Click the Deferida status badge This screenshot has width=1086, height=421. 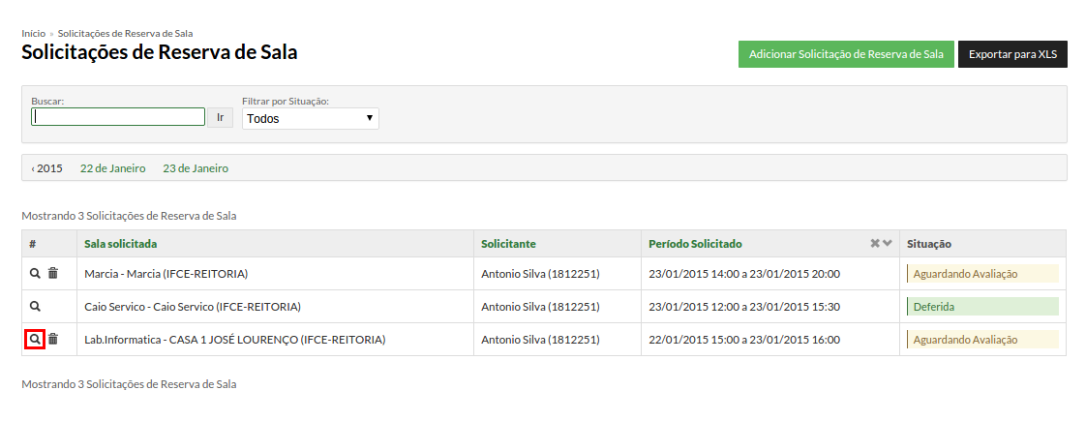(x=982, y=306)
